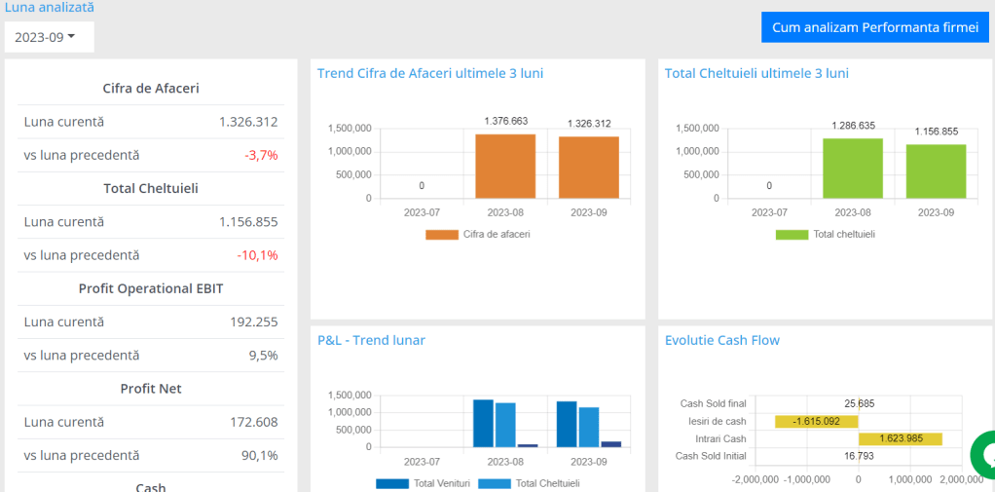Click the yellow Intrari Cash bar

pyautogui.click(x=900, y=438)
